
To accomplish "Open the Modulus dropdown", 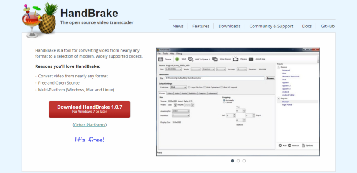I will click(x=181, y=115).
